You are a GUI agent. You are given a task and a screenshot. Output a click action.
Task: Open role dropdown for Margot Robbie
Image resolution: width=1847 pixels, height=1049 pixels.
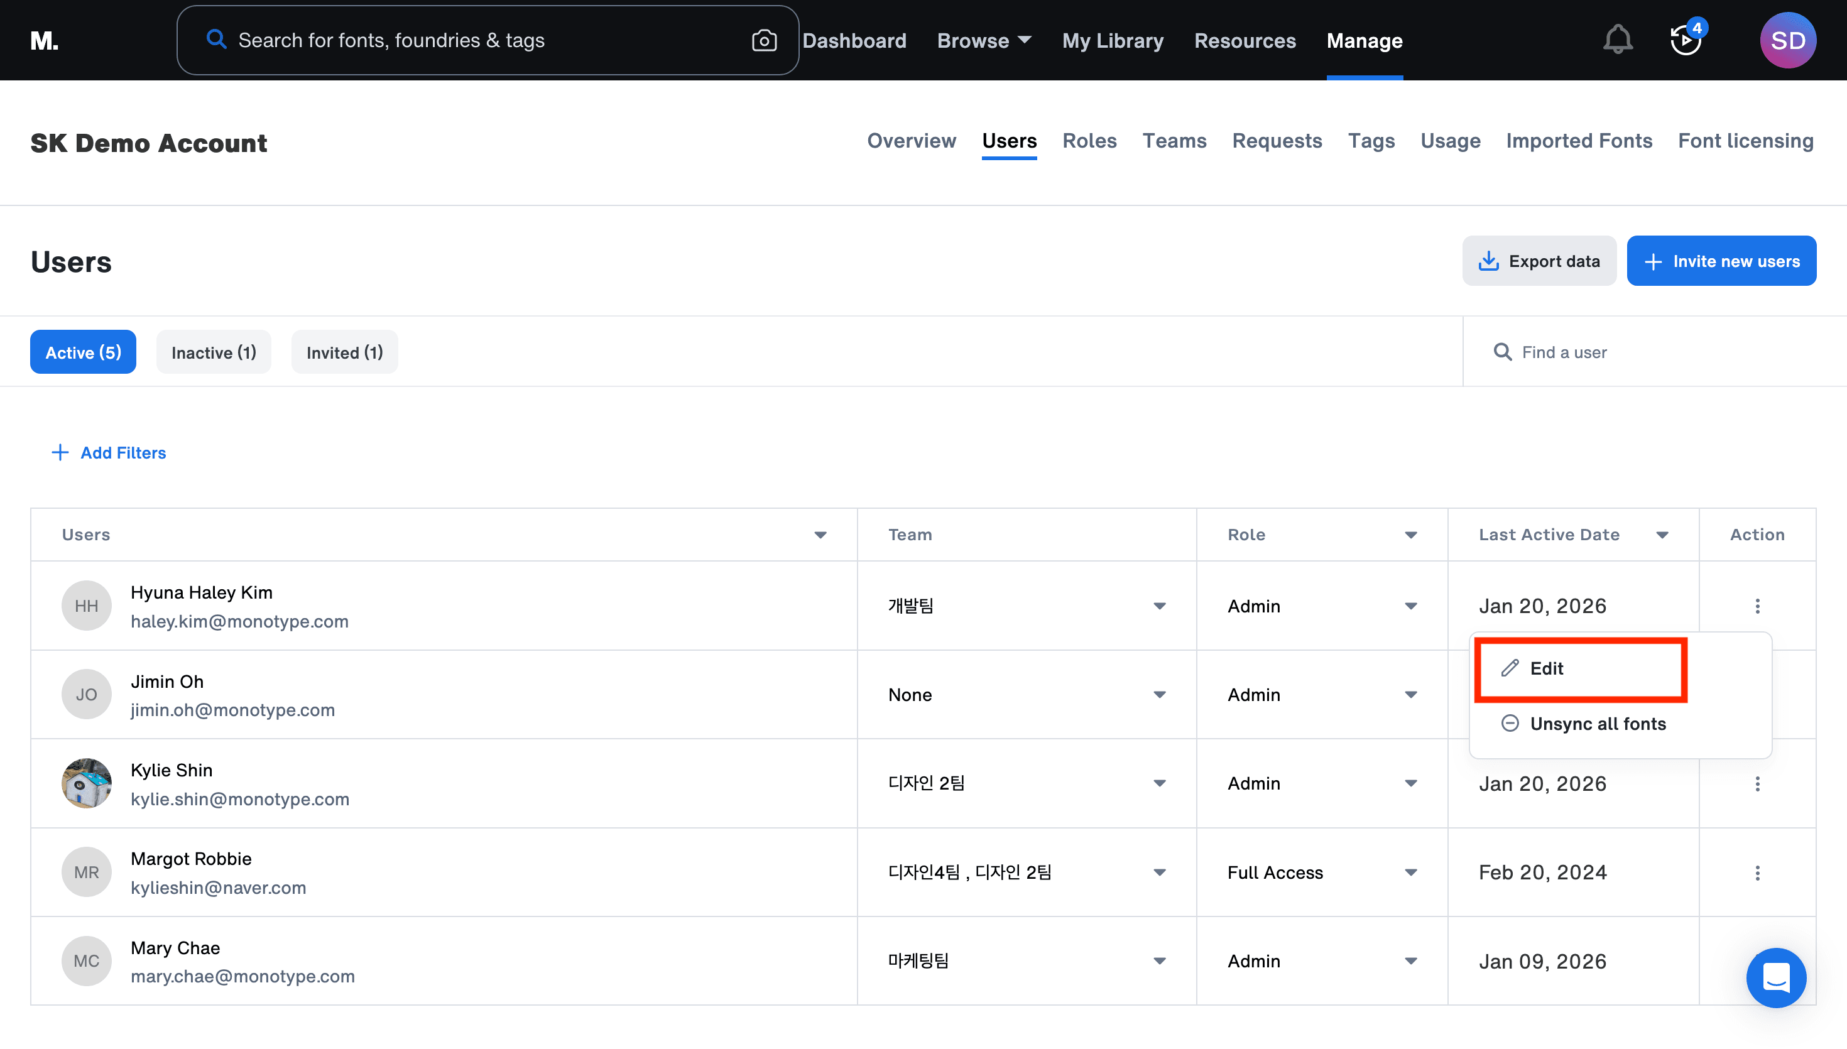pos(1410,872)
